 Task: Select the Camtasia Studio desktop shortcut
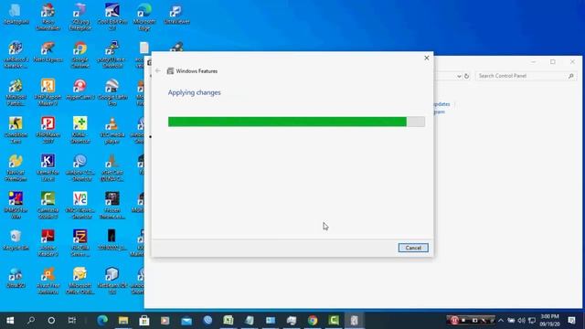[48, 205]
